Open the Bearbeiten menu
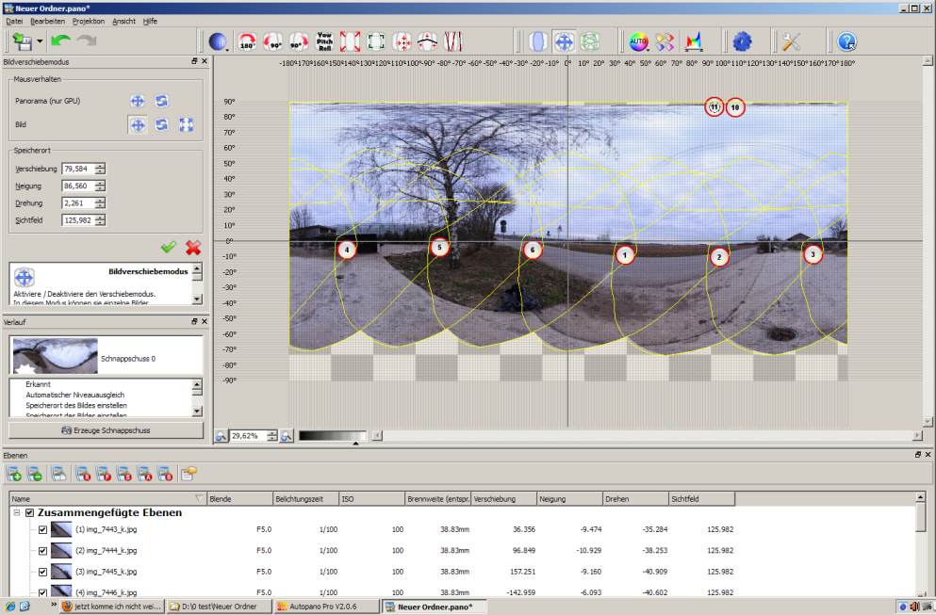 coord(47,20)
